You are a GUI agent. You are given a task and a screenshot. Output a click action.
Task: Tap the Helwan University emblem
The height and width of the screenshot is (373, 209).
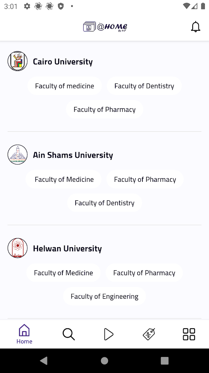(17, 248)
